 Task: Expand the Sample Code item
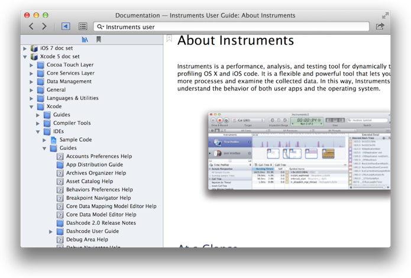click(x=44, y=140)
